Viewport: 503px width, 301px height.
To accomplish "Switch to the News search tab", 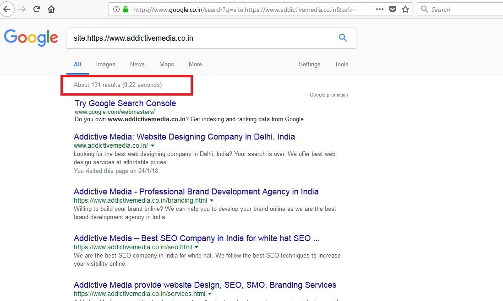I will pyautogui.click(x=137, y=64).
